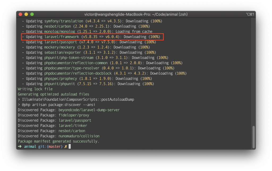Image resolution: width=272 pixels, height=171 pixels.
Task: Click the mockery/mockery package name
Action: 59,47
